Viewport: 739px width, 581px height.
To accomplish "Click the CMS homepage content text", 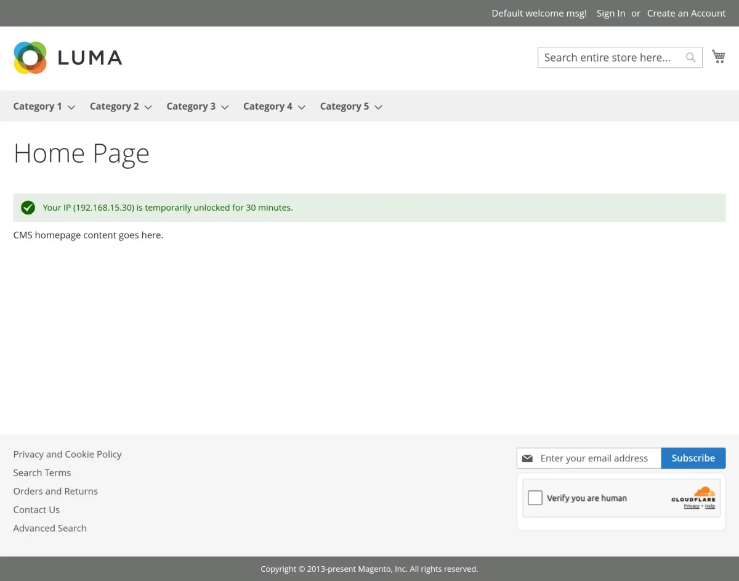I will (88, 235).
